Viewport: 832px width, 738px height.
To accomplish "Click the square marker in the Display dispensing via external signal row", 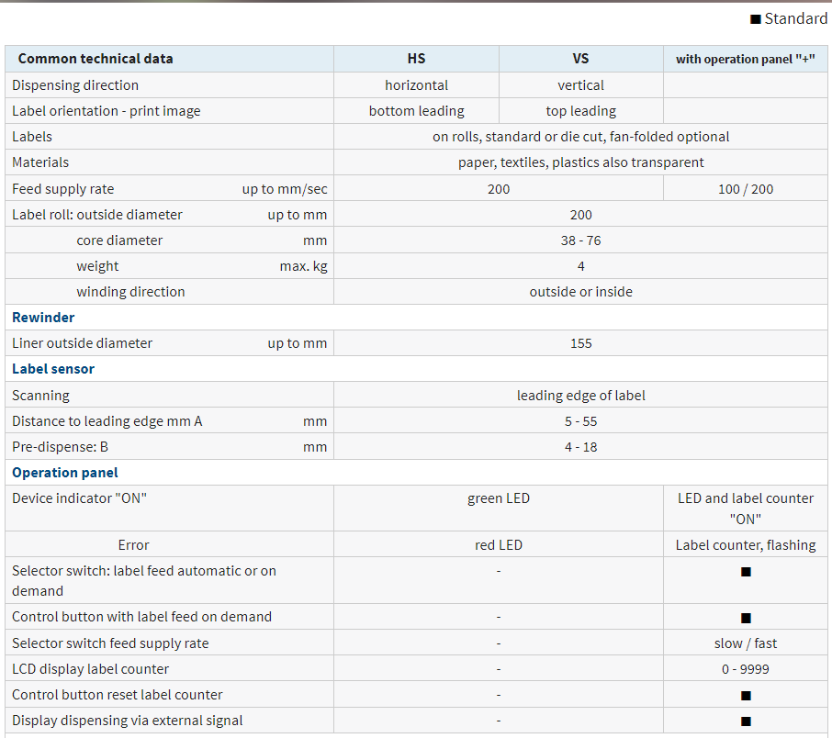I will click(x=746, y=721).
